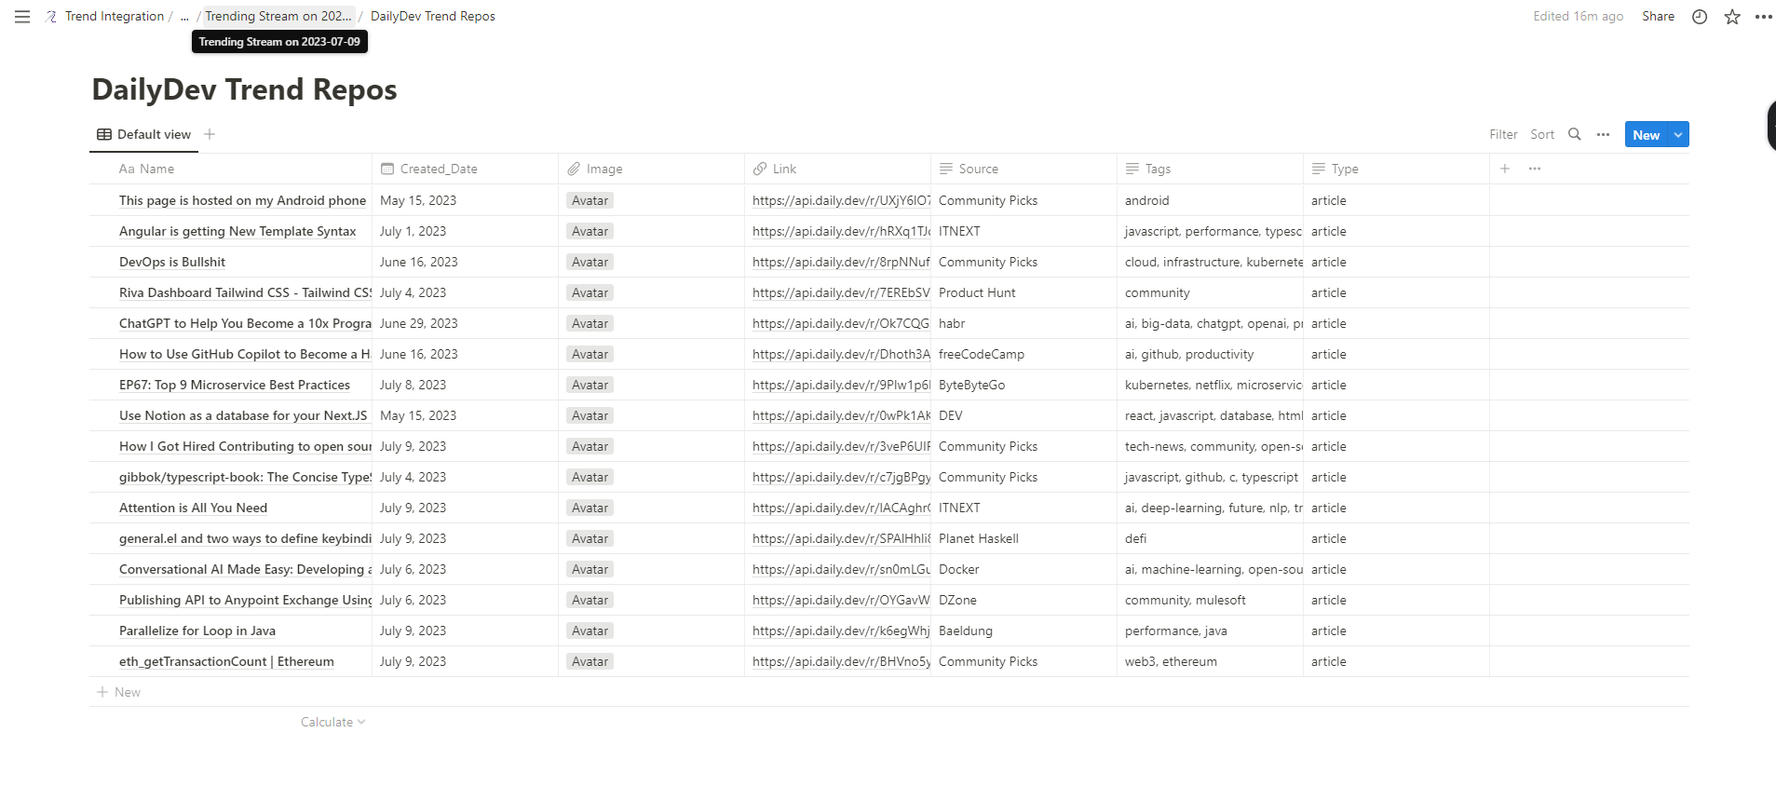Add a new row at table bottom
This screenshot has height=800, width=1776.
coord(118,692)
